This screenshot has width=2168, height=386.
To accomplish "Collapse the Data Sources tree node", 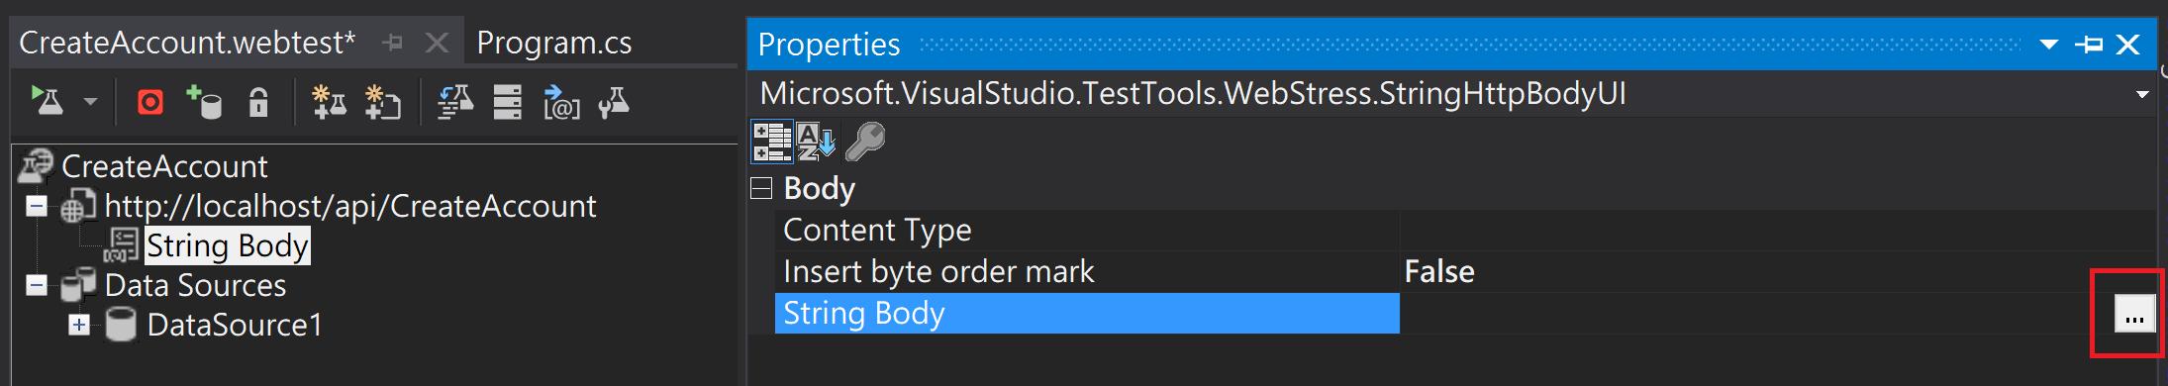I will point(37,285).
